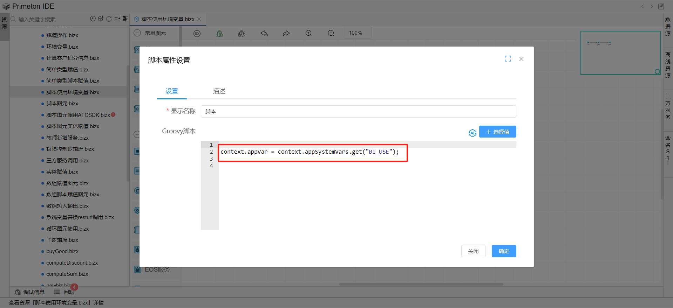The width and height of the screenshot is (673, 308).
Task: Zoom out using the magnifier minus icon
Action: pos(331,33)
